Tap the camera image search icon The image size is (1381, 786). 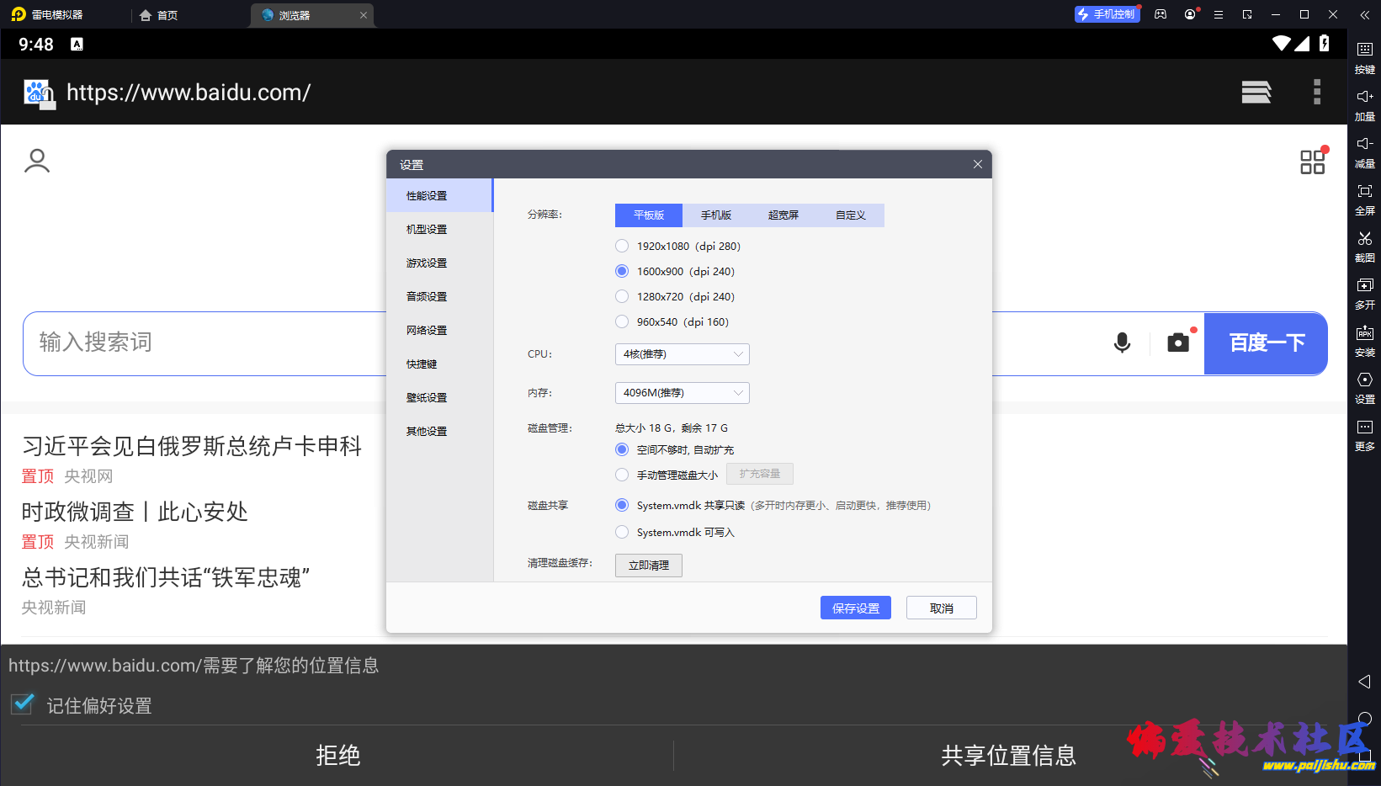[1178, 343]
